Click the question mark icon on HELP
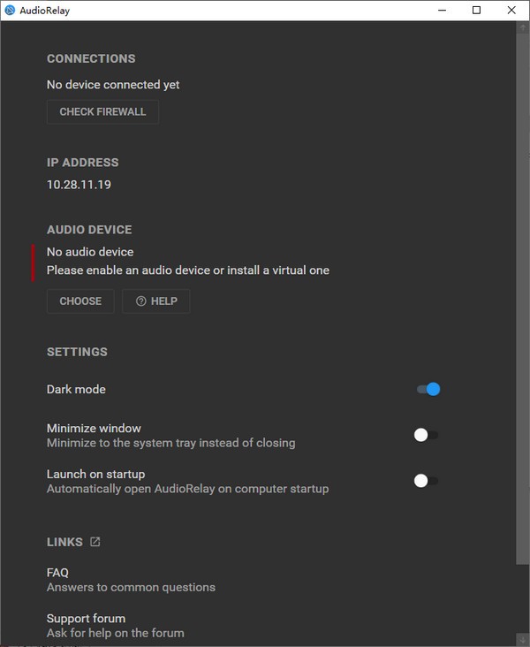 [140, 301]
